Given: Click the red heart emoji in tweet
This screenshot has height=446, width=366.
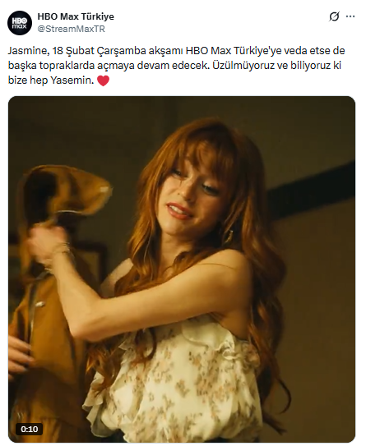Looking at the screenshot, I should click(x=103, y=80).
